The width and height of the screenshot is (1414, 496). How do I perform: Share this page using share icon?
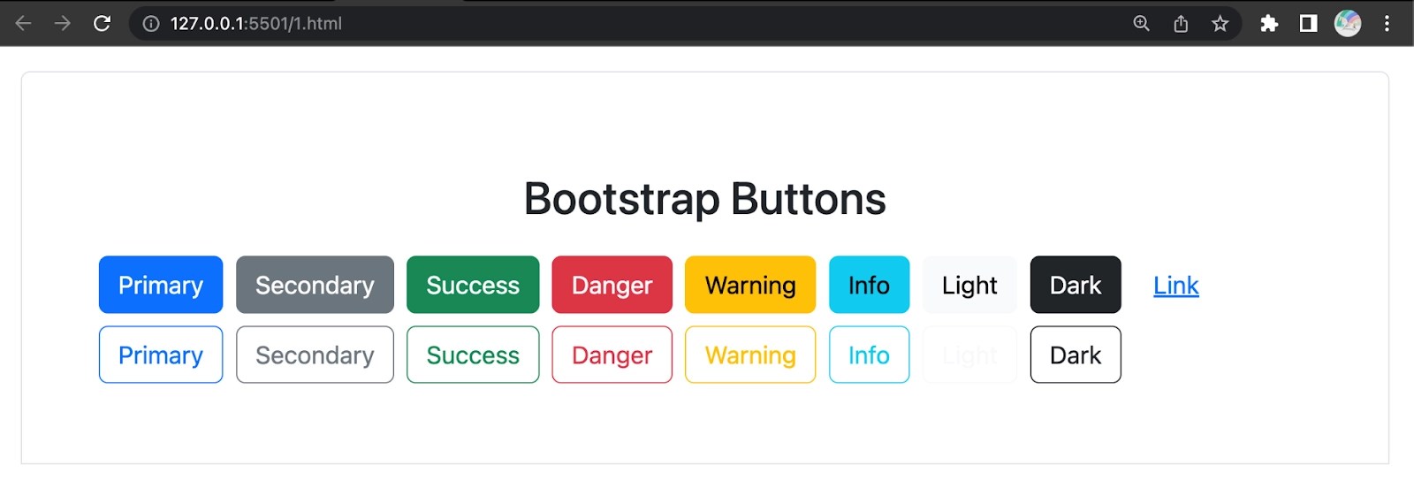coord(1181,24)
